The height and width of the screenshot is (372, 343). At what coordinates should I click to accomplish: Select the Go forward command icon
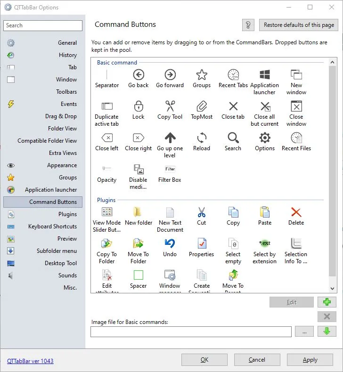[x=170, y=75]
